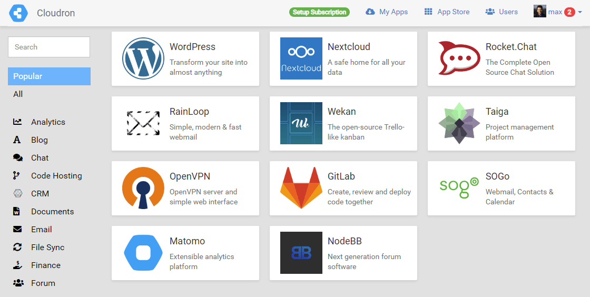
Task: Open the App Store nav item
Action: pos(447,12)
